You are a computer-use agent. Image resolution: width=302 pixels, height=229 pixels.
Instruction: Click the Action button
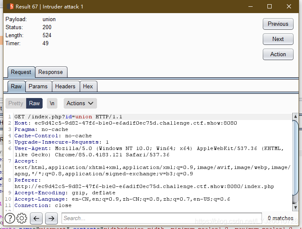(278, 55)
